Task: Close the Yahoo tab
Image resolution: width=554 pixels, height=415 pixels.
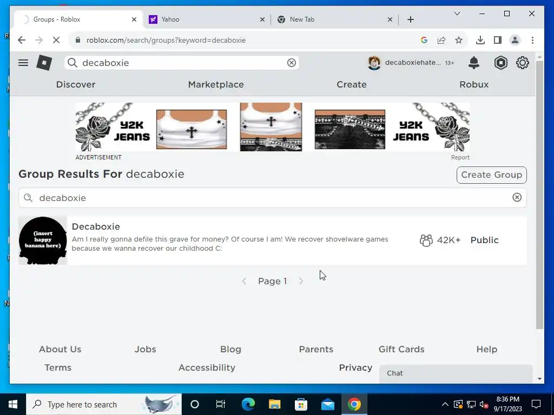Action: pos(262,19)
